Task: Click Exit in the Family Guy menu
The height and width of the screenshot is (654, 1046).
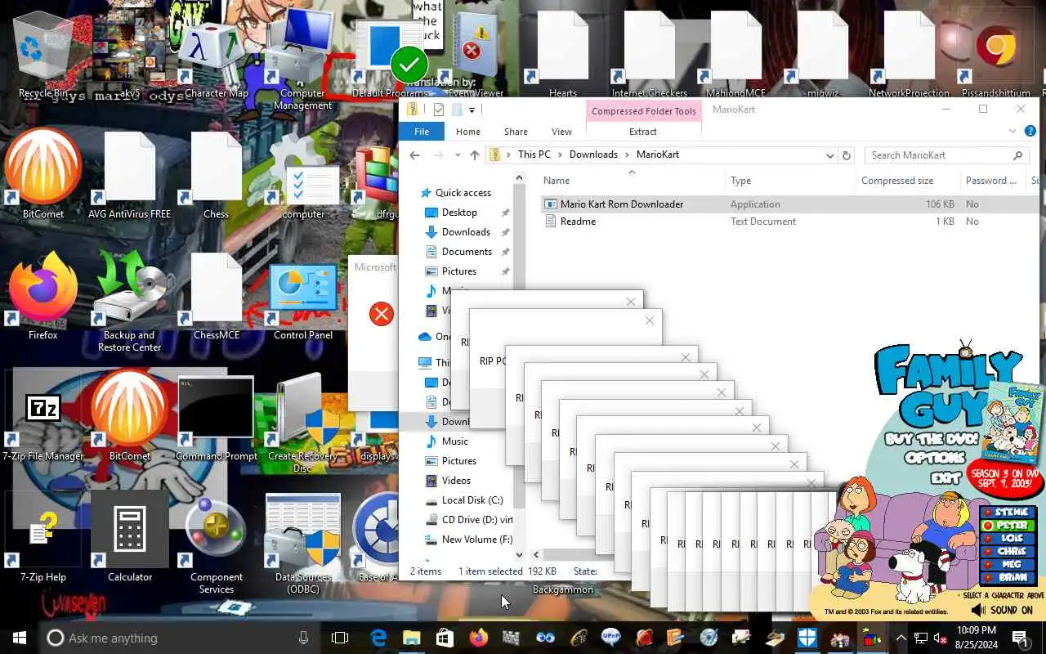Action: [x=944, y=477]
